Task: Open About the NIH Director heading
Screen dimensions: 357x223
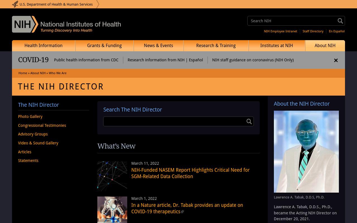Action: 302,104
